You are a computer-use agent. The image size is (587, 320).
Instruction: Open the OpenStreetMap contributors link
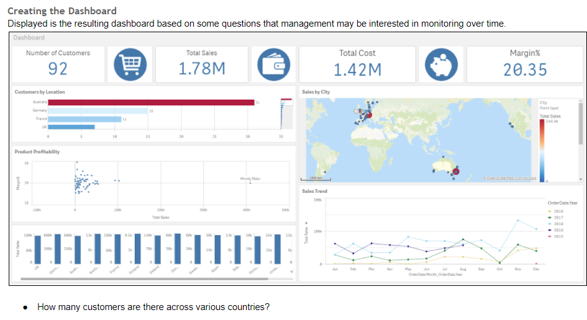pyautogui.click(x=511, y=178)
